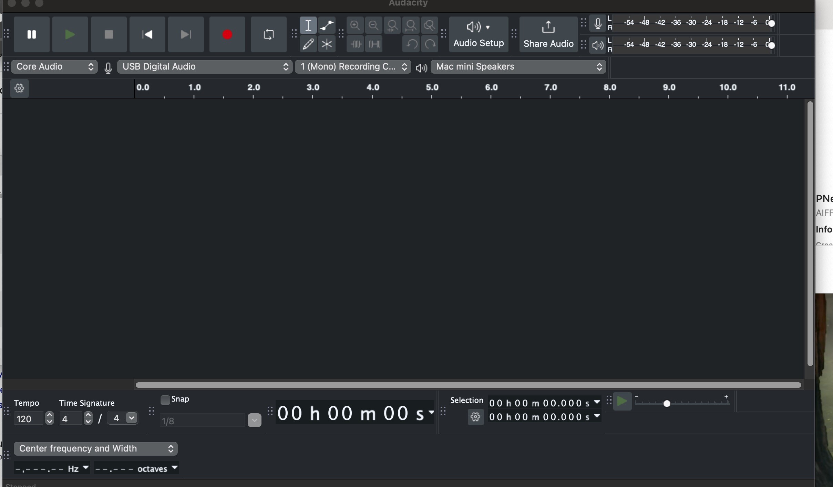This screenshot has width=833, height=487.
Task: Open USB Digital Audio recording device dropdown
Action: tap(205, 67)
